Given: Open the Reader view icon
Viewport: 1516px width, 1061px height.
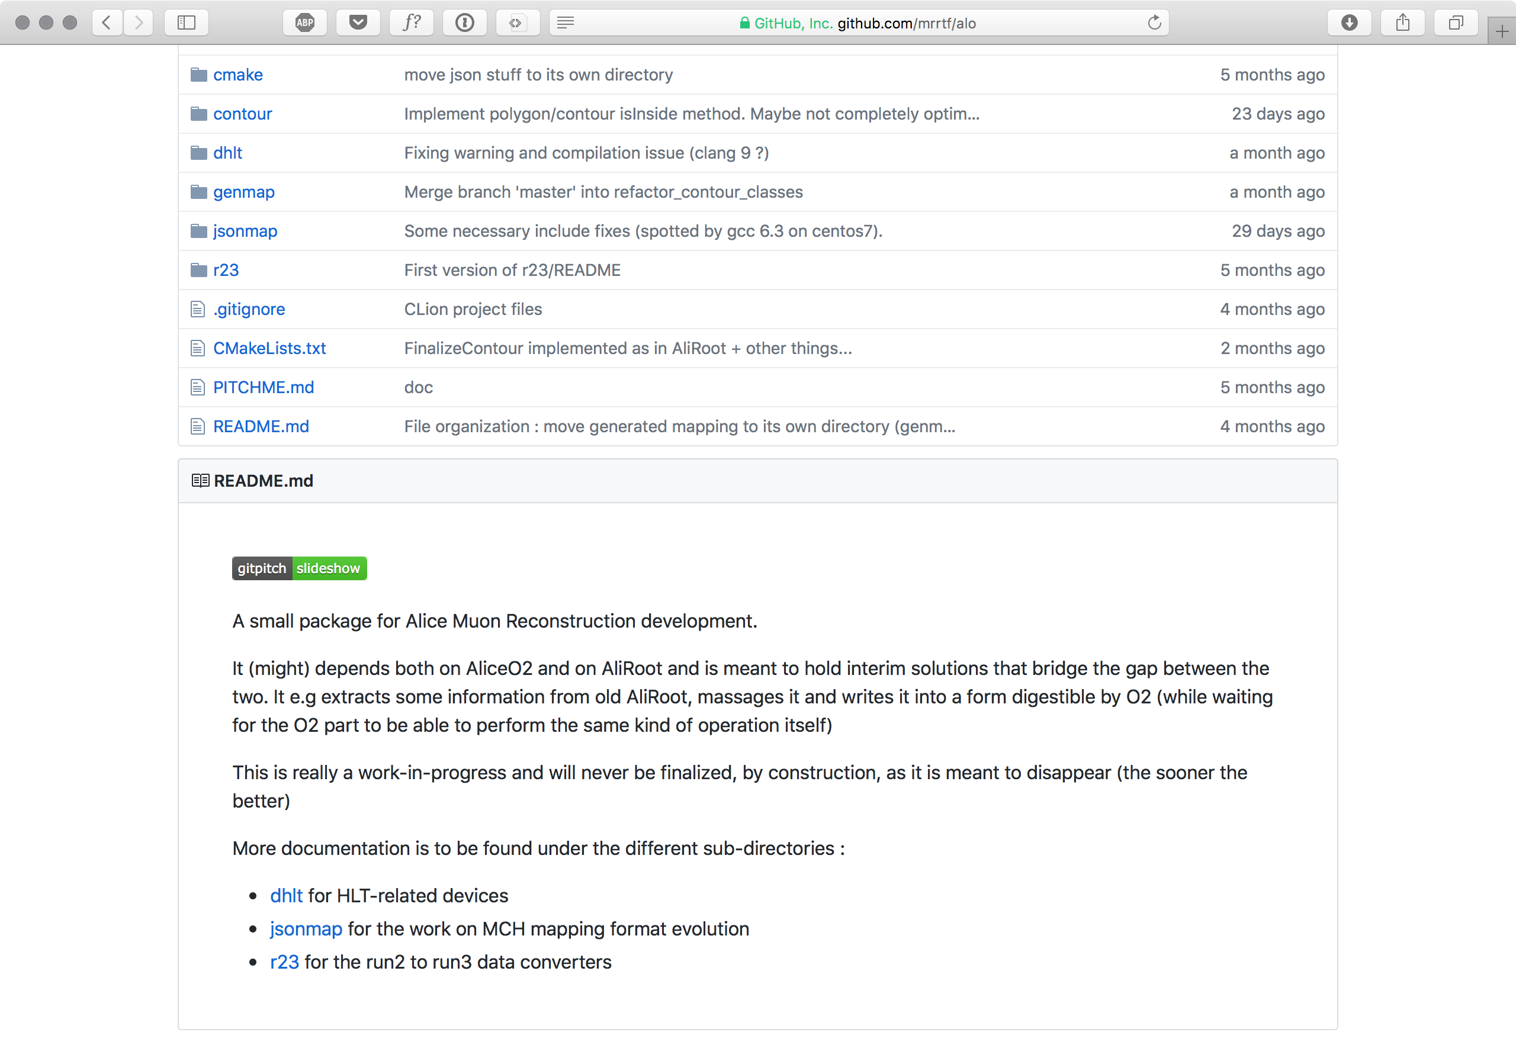Looking at the screenshot, I should pyautogui.click(x=565, y=23).
